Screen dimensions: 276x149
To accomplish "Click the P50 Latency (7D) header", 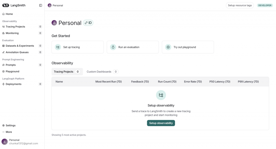I will [x=220, y=82].
